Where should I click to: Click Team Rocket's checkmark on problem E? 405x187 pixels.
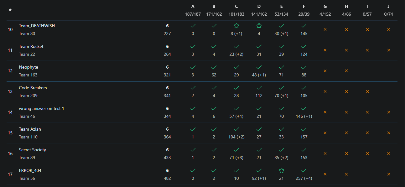point(281,46)
